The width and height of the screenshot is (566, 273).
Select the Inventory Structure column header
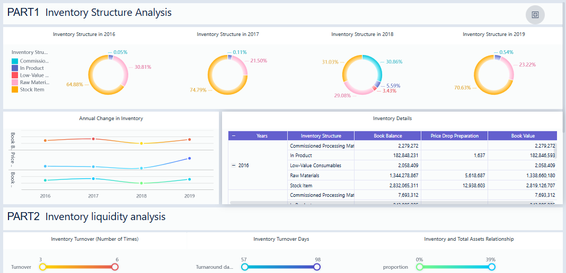click(321, 136)
